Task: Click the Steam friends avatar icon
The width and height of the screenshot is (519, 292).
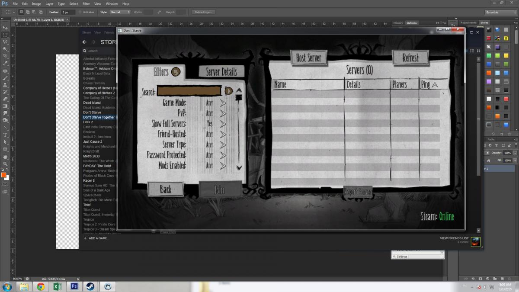Action: point(476,241)
